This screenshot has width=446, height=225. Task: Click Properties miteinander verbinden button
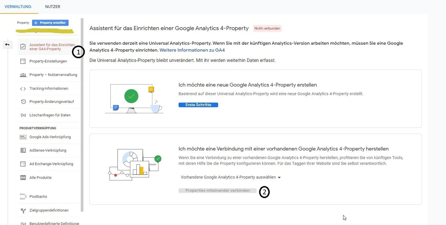217,191
